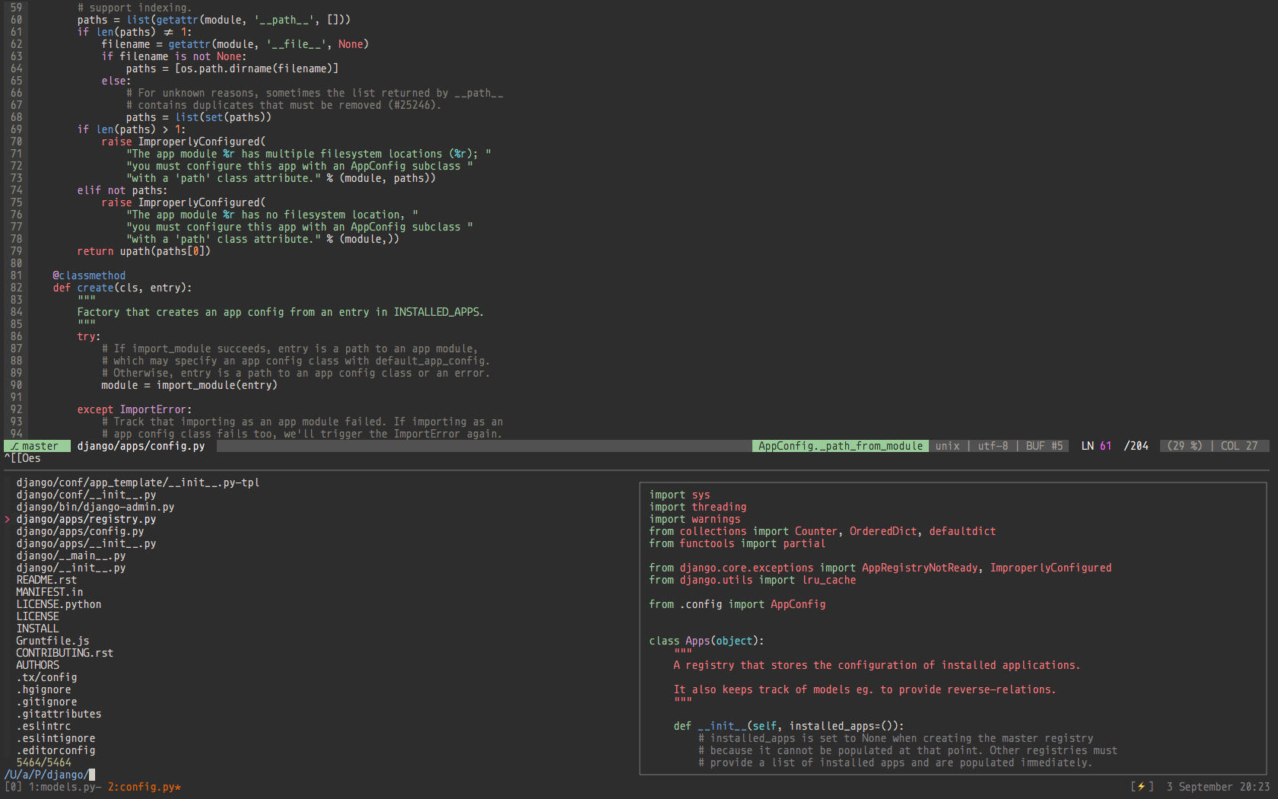1278x799 pixels.
Task: Click the 5464/5464 match counter
Action: [43, 762]
